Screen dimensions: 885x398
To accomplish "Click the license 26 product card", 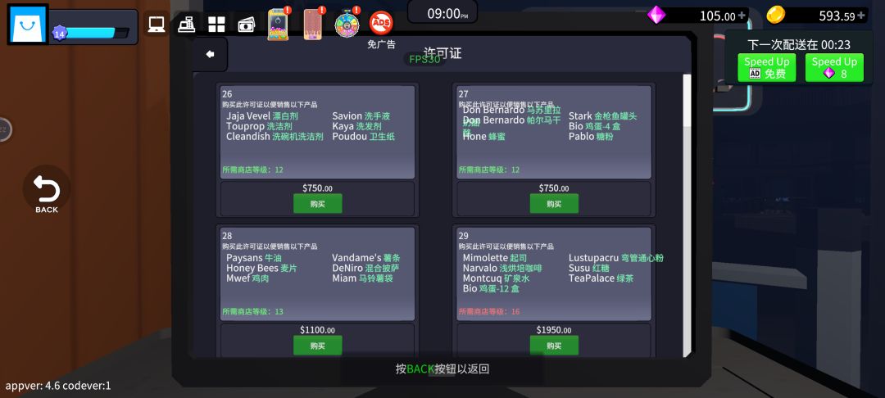I will click(x=317, y=132).
